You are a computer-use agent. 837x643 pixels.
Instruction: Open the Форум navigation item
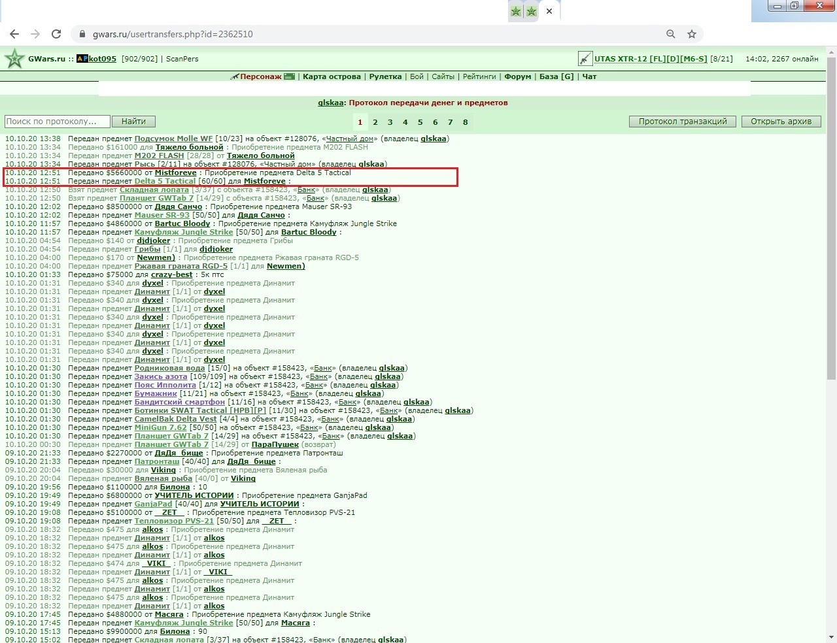point(518,76)
